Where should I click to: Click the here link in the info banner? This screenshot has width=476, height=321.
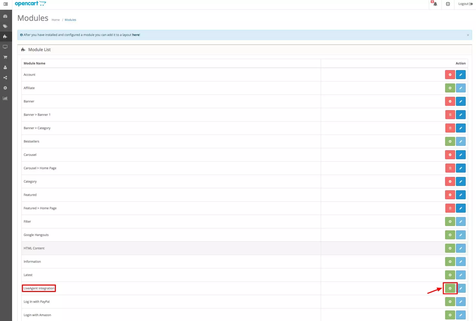[x=136, y=35]
